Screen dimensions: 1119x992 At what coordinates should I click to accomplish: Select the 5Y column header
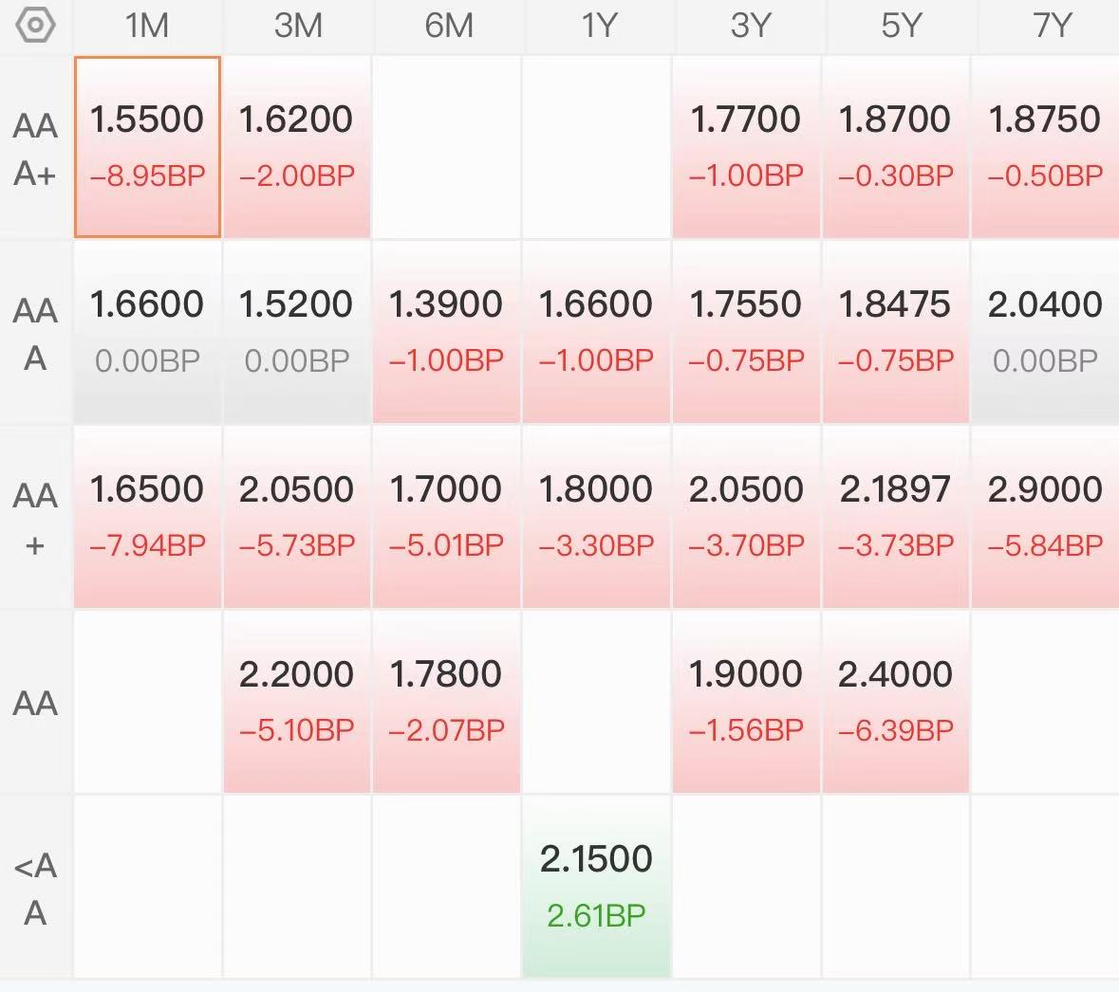(x=901, y=27)
